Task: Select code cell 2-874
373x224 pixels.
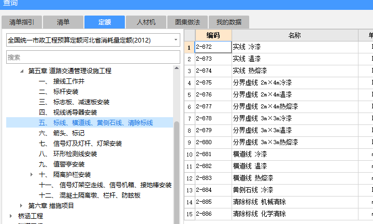Action: [x=213, y=71]
